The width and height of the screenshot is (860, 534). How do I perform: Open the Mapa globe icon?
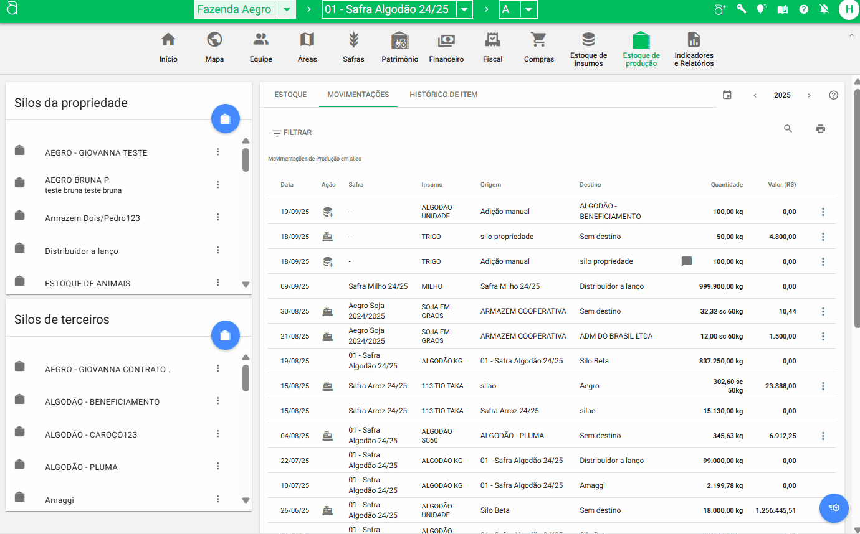click(214, 40)
